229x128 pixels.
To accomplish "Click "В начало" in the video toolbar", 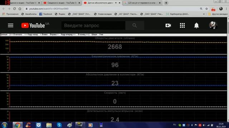I will click(16, 34).
